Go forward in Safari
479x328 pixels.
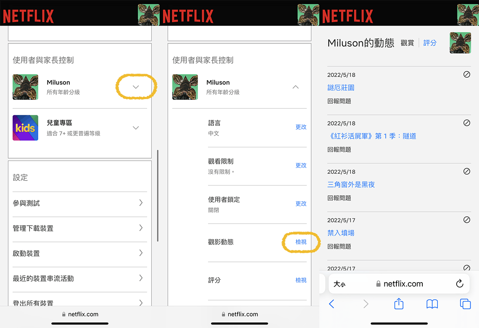pyautogui.click(x=366, y=304)
